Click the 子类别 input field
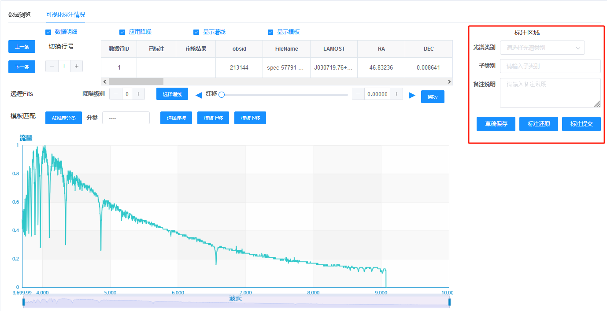The width and height of the screenshot is (607, 311). (x=550, y=66)
